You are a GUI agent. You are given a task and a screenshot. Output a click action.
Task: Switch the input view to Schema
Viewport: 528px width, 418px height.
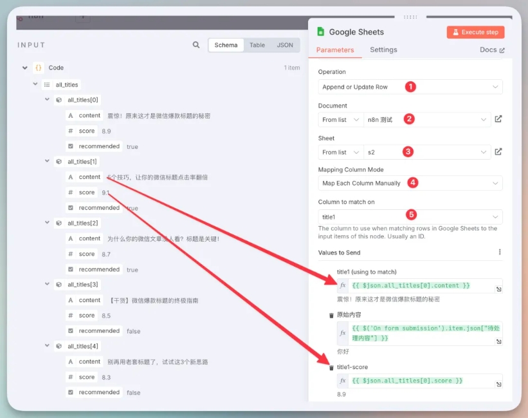click(226, 45)
